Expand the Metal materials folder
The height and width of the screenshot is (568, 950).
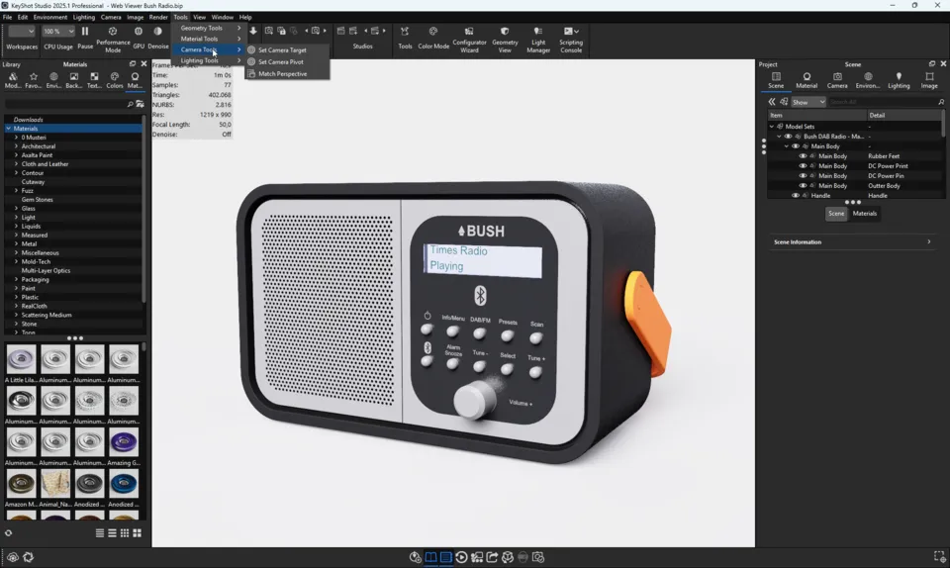pyautogui.click(x=17, y=243)
